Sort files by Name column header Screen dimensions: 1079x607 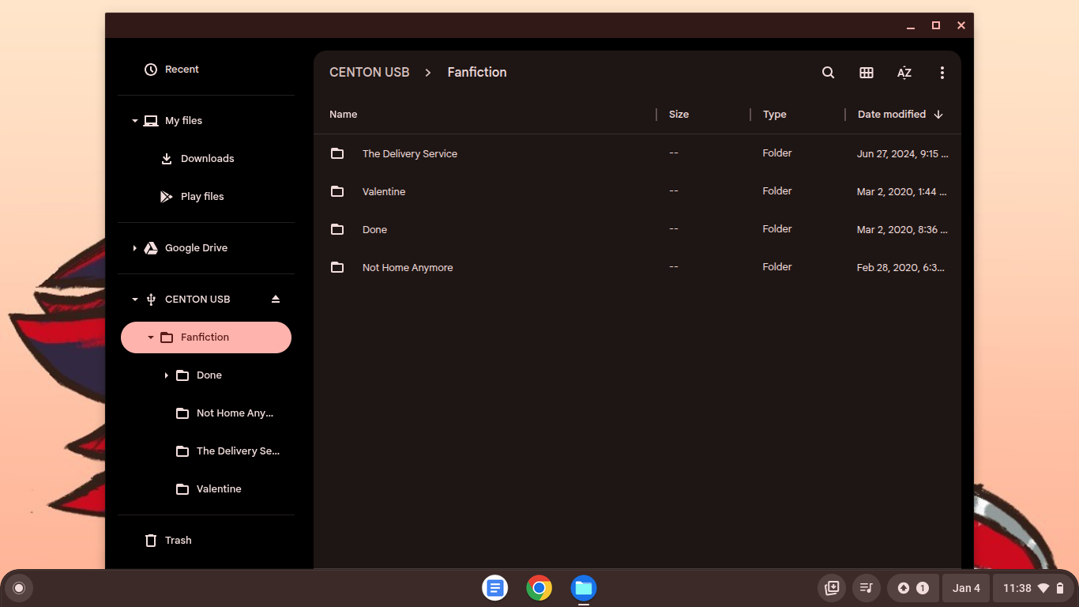(x=344, y=115)
